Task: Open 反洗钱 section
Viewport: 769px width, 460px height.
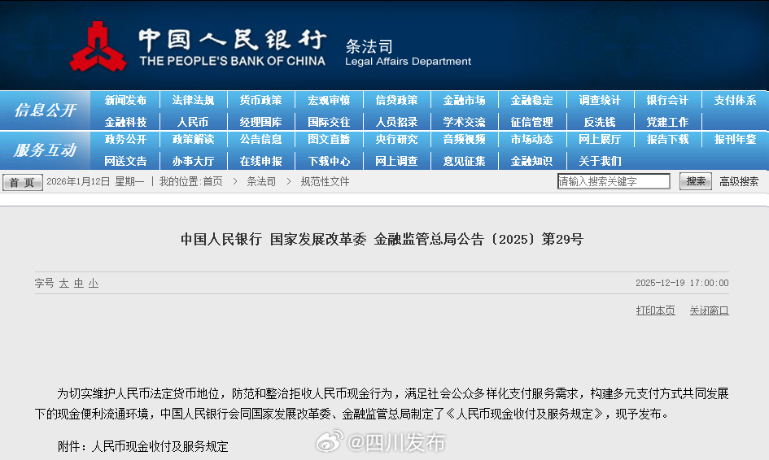Action: pyautogui.click(x=599, y=122)
